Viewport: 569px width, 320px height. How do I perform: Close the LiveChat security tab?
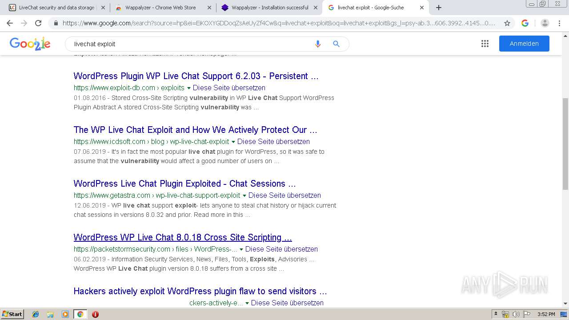pyautogui.click(x=103, y=8)
